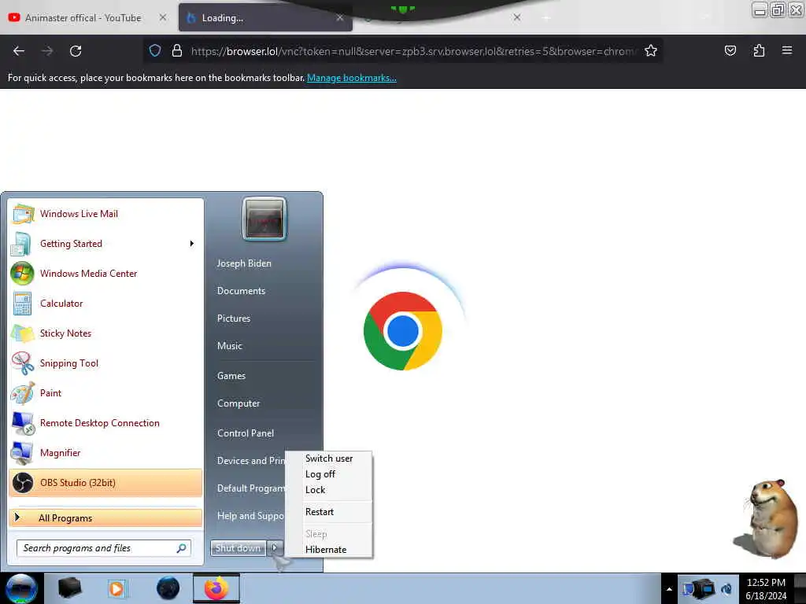Viewport: 806px width, 604px height.
Task: Launch the Magnifier
Action: 105,452
